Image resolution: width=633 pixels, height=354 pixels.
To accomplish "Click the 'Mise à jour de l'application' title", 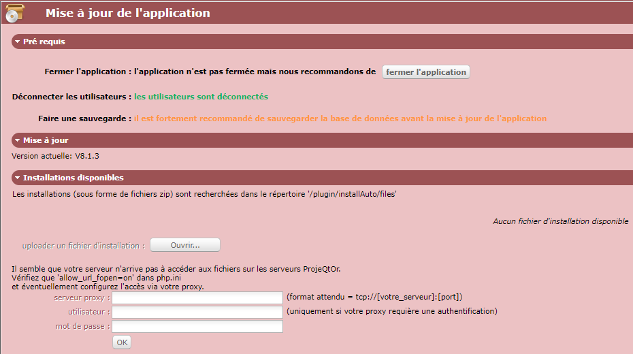I will pos(127,13).
